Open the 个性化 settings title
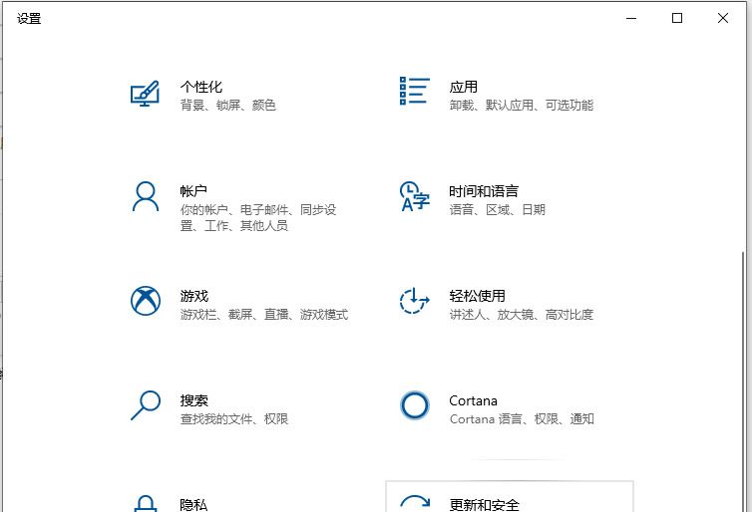 pyautogui.click(x=200, y=87)
